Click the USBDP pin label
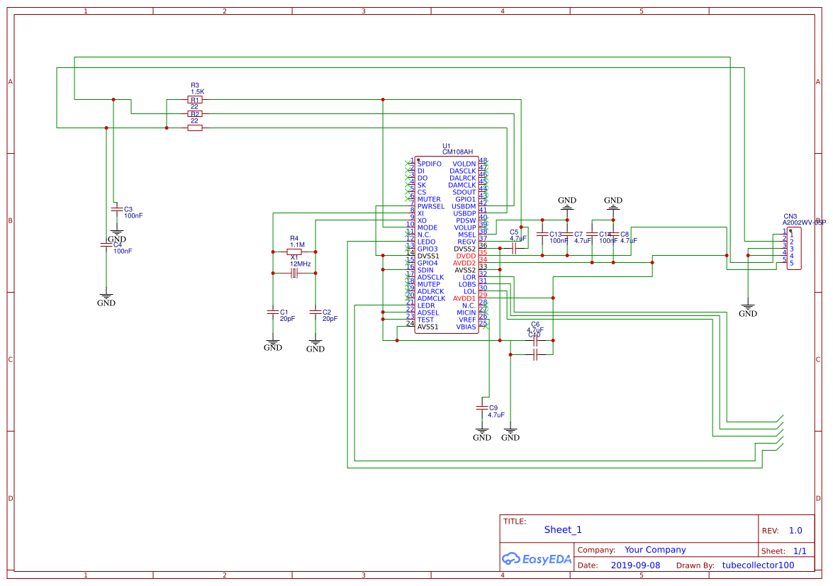Screen dimensions: 833x586 (464, 213)
